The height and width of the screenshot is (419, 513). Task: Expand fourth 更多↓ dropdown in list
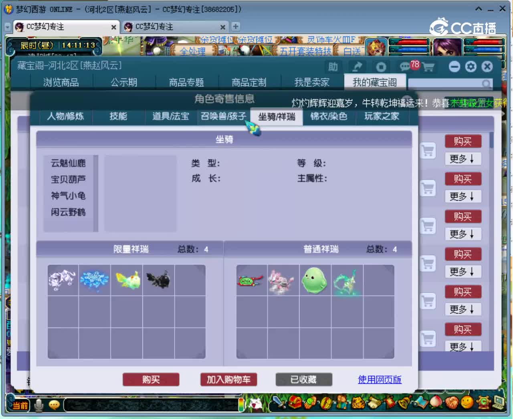[x=463, y=272]
